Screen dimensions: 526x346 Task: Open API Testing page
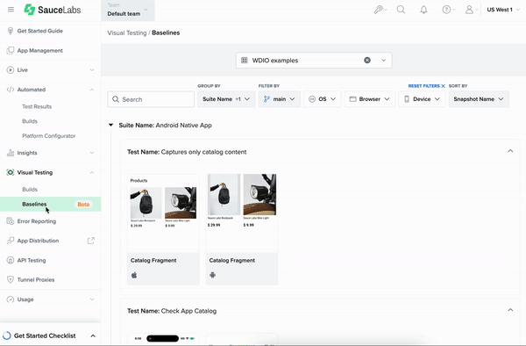pyautogui.click(x=32, y=260)
